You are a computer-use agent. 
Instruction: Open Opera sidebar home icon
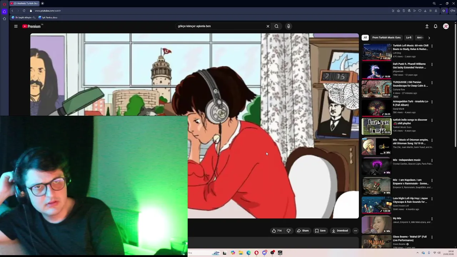[x=4, y=11]
